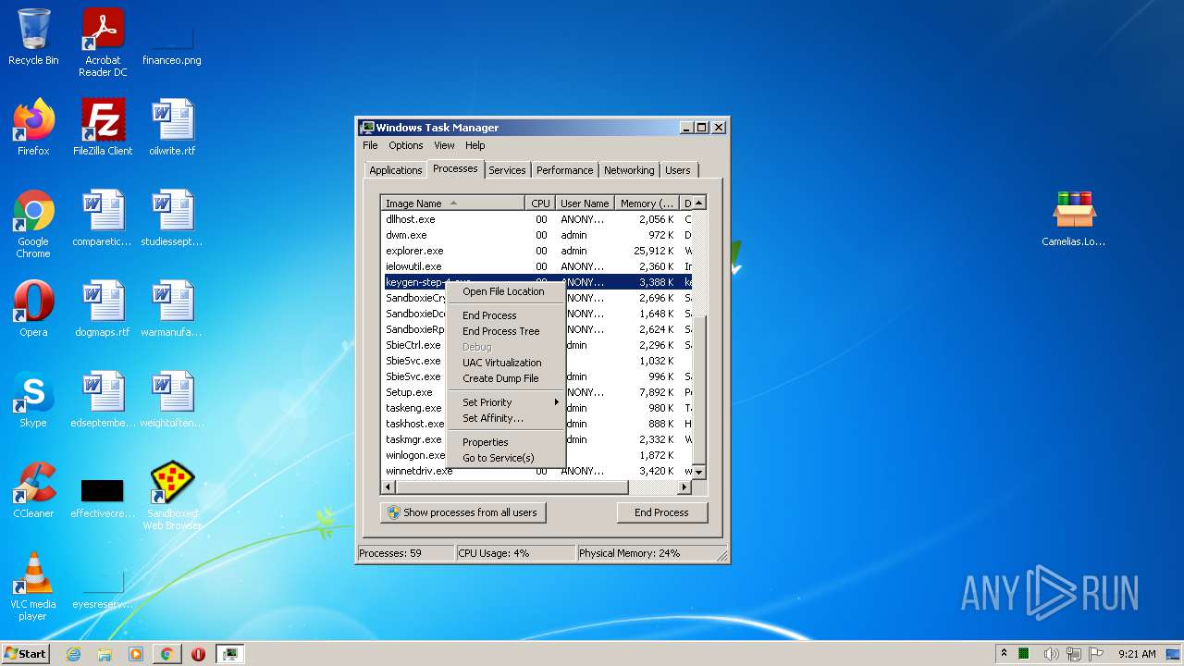Open the View menu

pos(444,145)
